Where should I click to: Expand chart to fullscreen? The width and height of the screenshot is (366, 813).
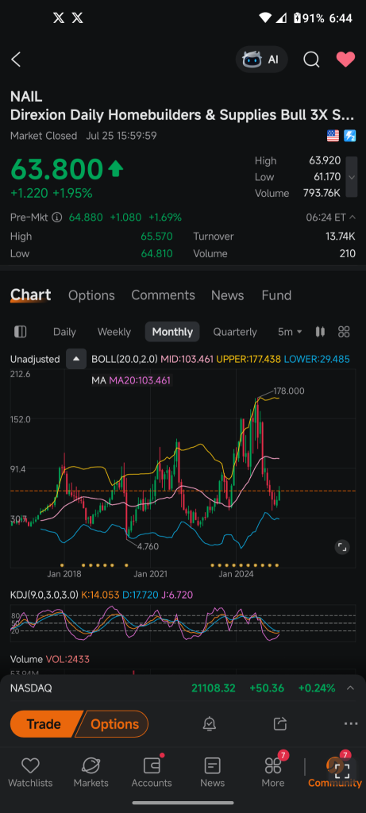click(x=342, y=546)
